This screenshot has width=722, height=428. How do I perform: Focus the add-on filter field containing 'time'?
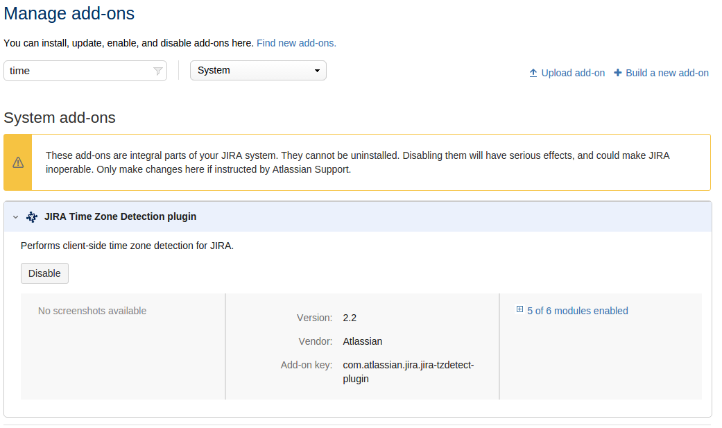click(x=85, y=71)
